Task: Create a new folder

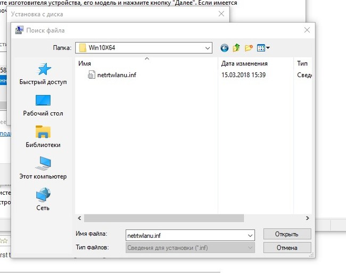Action: pyautogui.click(x=249, y=48)
